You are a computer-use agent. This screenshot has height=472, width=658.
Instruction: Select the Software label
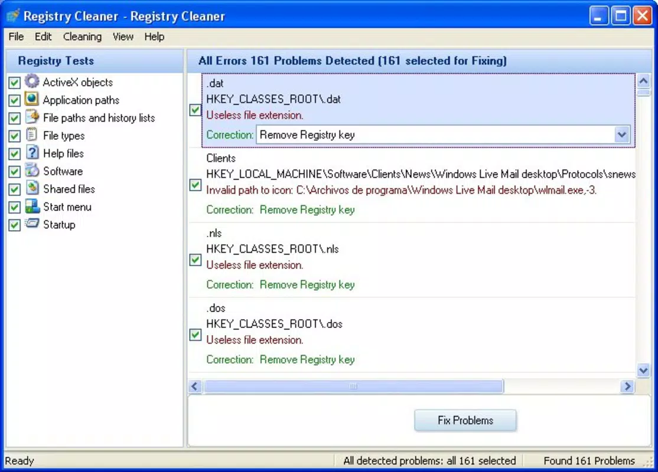pyautogui.click(x=63, y=172)
